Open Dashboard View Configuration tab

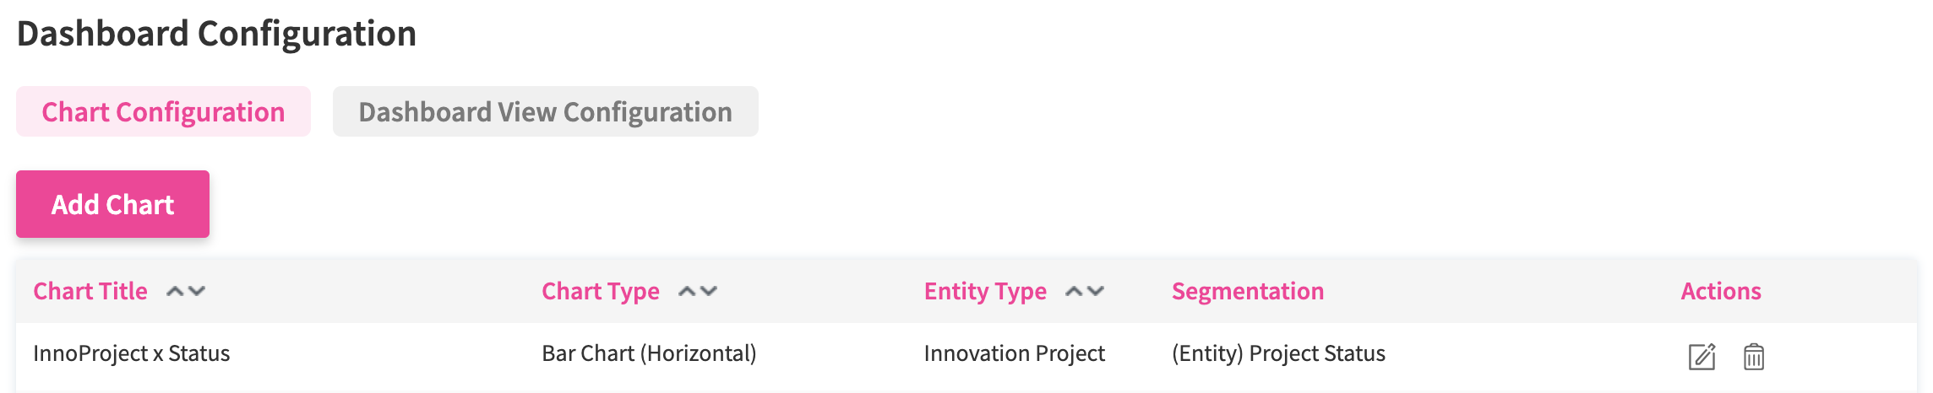coord(545,111)
